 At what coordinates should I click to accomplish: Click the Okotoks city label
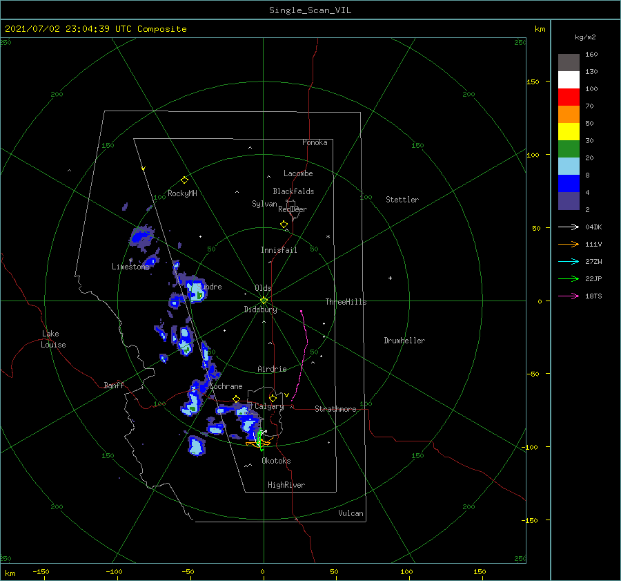pyautogui.click(x=276, y=461)
